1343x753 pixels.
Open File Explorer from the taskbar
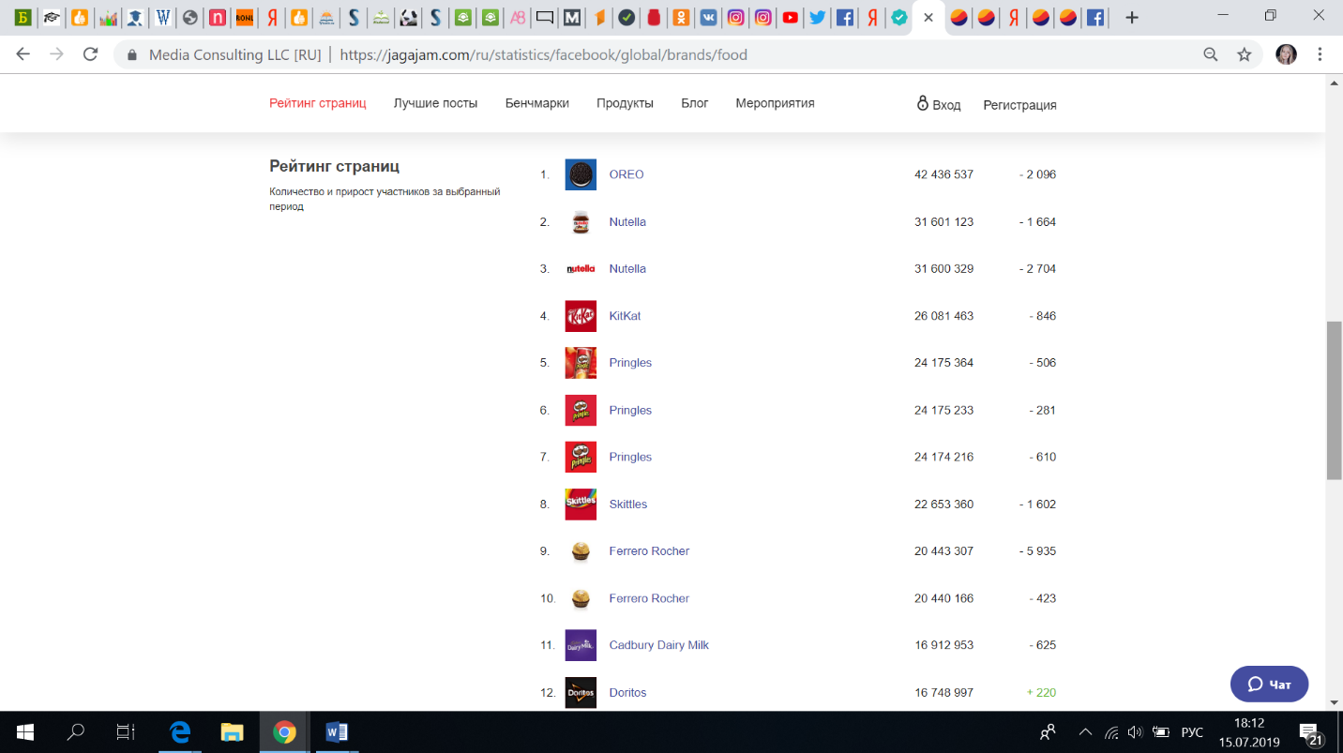[232, 732]
